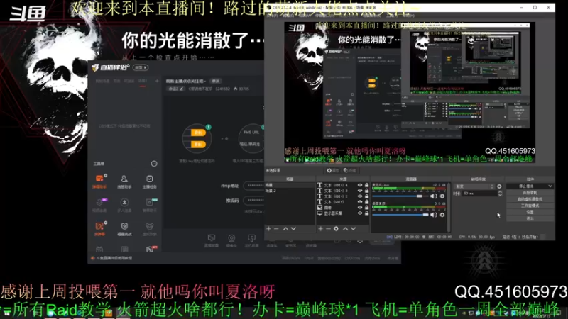Click lower orange 复制 button in circle
The image size is (568, 319).
198,145
